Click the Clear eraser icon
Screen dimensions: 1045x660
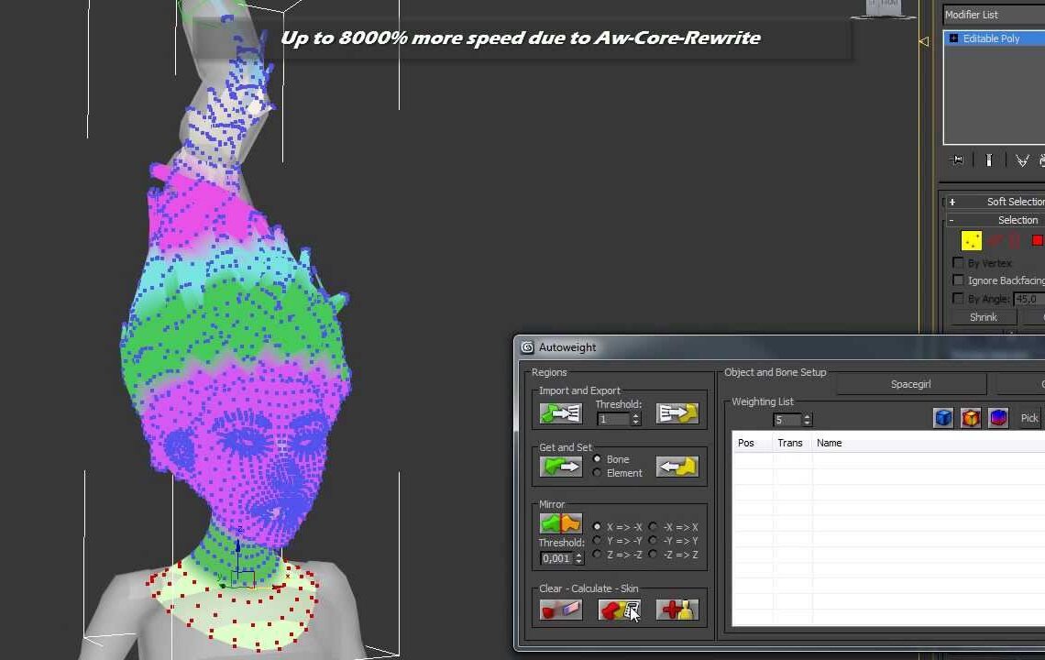point(560,610)
